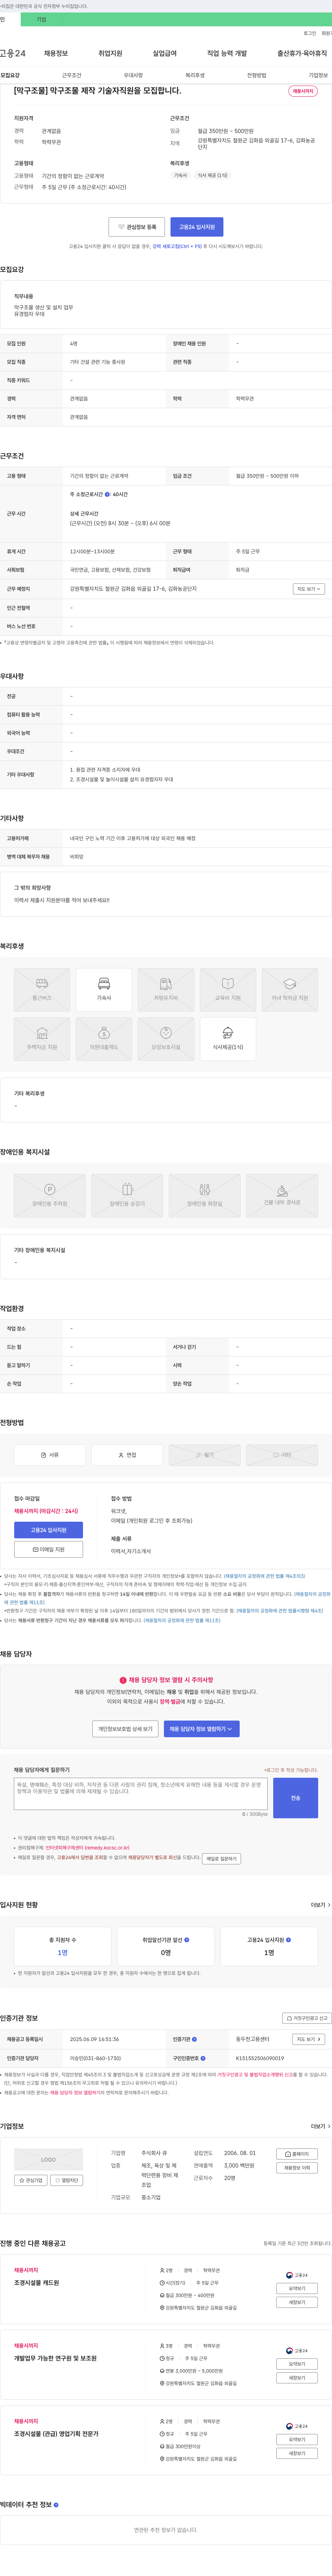Screen dimensions: 332x2576
Task: Click the 차량유지비 welfare icon
Action: tap(166, 989)
